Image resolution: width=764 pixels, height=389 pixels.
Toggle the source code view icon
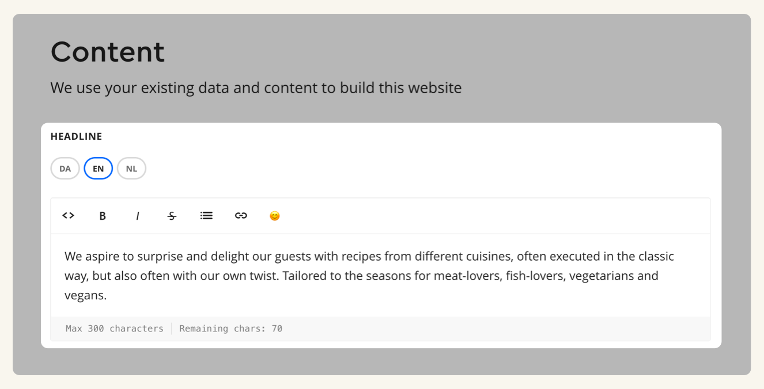pos(68,216)
